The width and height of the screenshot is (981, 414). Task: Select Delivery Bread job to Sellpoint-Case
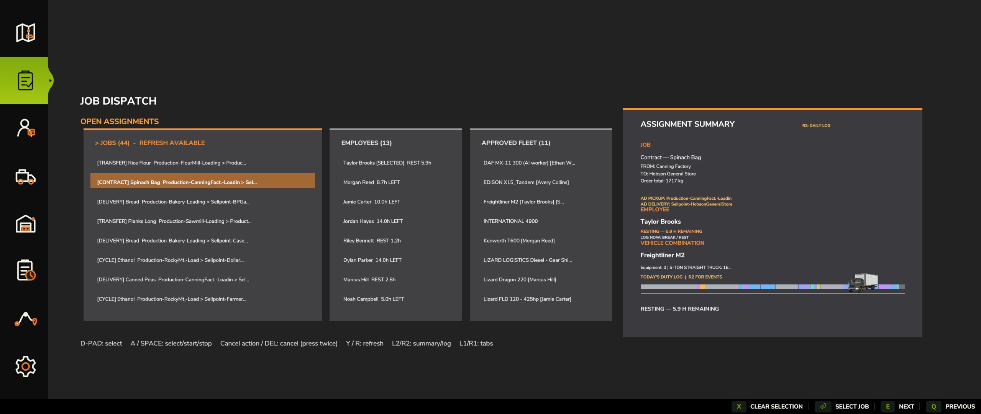[203, 241]
